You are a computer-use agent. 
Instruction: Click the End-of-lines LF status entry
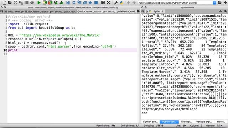(x=130, y=126)
